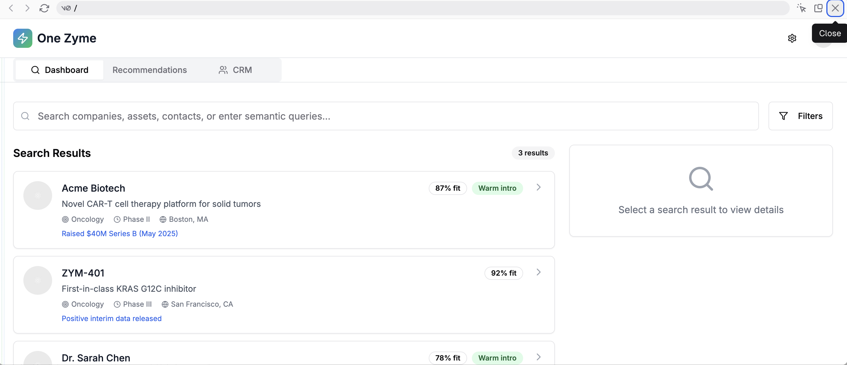
Task: Open Positive interim data released link
Action: pyautogui.click(x=111, y=318)
